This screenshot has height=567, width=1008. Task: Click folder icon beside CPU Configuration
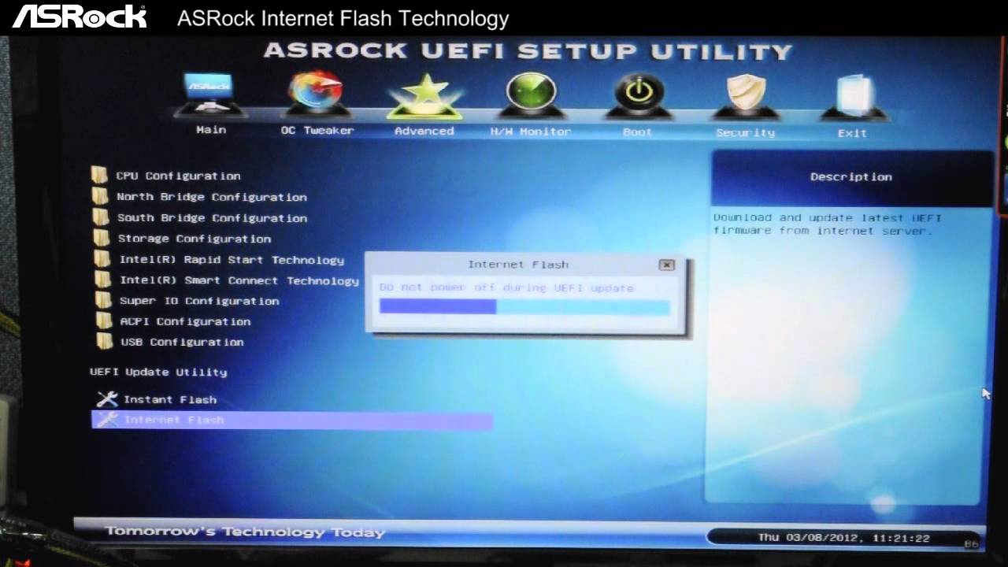coord(99,175)
